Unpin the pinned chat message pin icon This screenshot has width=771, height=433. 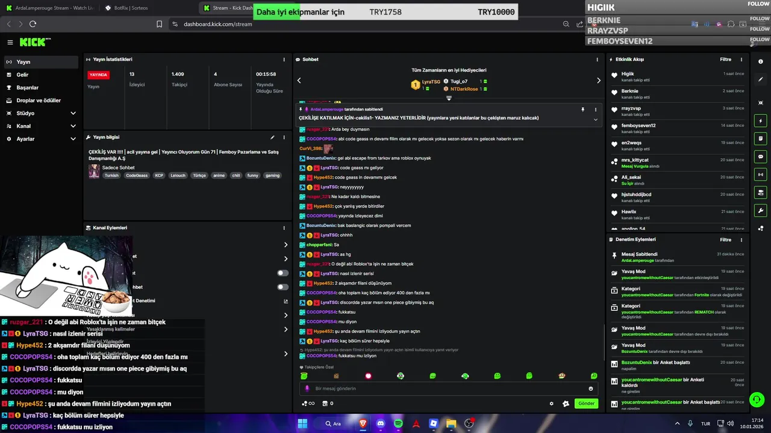pos(582,109)
